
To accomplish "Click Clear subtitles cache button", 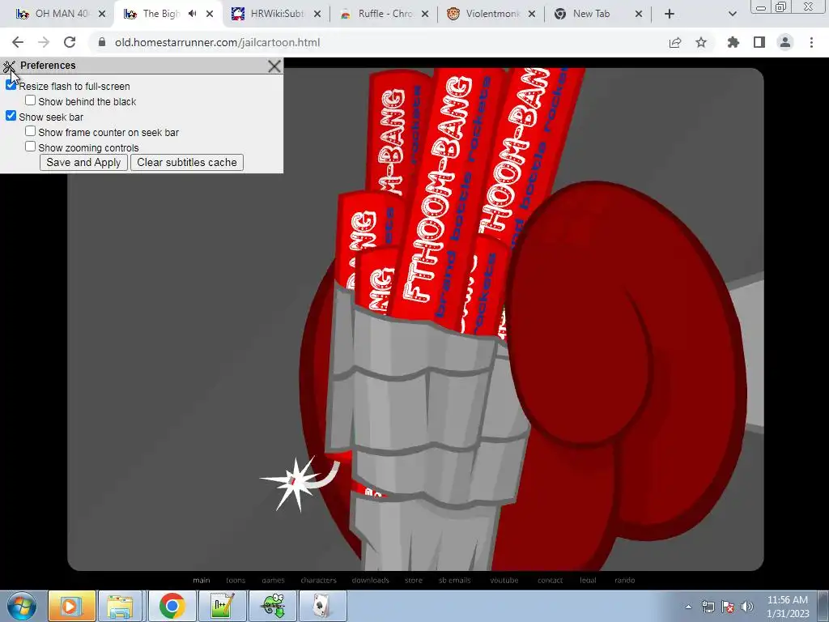I will (x=187, y=162).
